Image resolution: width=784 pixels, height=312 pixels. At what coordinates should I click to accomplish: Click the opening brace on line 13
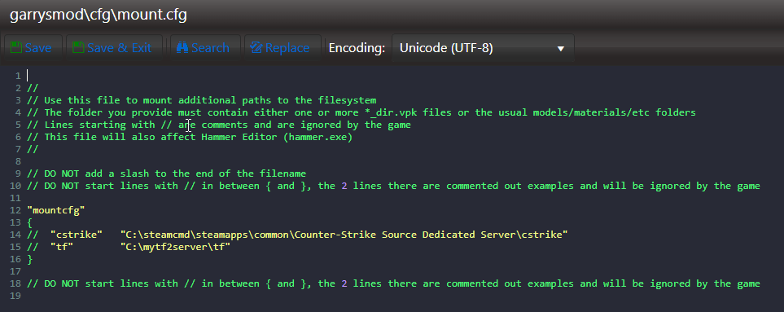coord(29,222)
